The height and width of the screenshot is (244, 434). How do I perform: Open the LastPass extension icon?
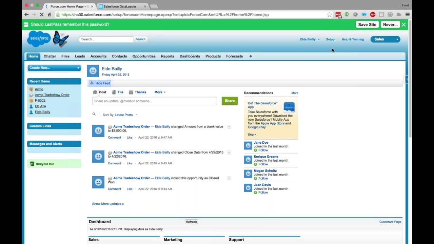[x=338, y=15]
